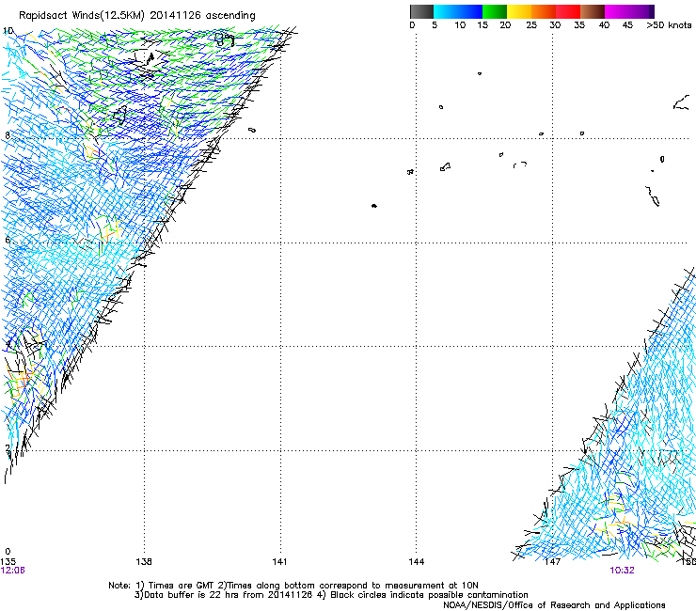Click the longitude label "135"
The image size is (696, 611).
pyautogui.click(x=8, y=562)
